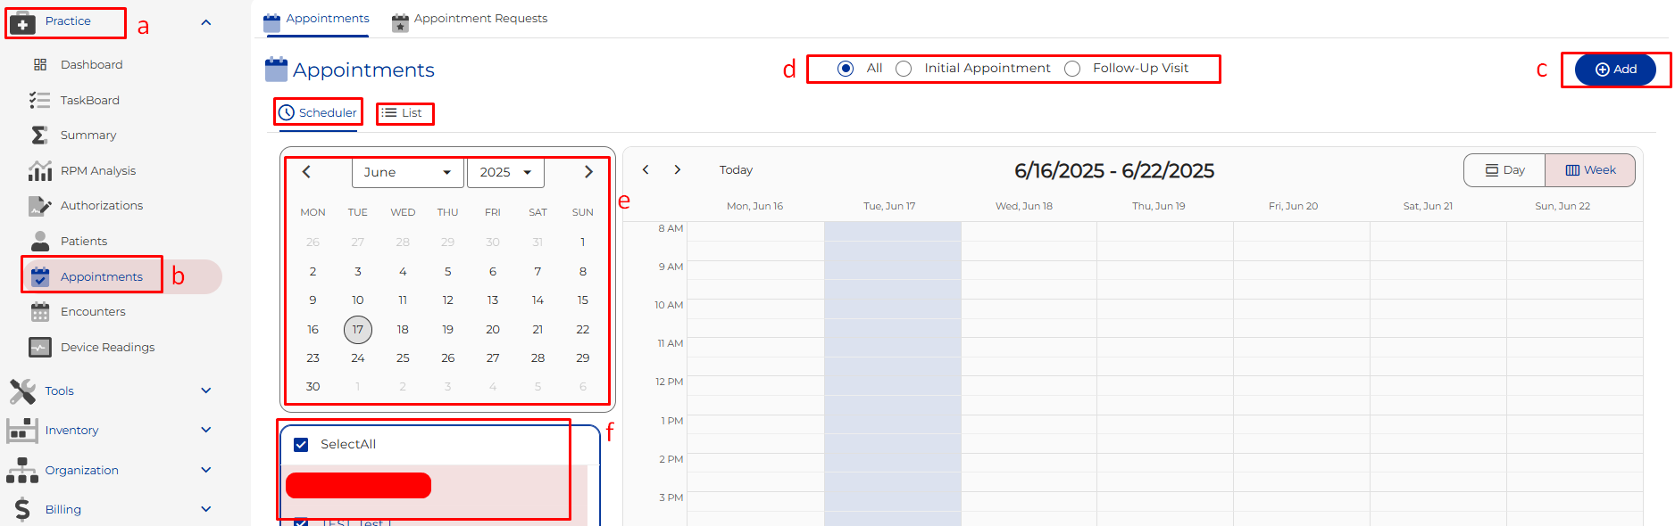This screenshot has height=526, width=1675.
Task: Click the Device Readings monitor icon
Action: pyautogui.click(x=40, y=347)
